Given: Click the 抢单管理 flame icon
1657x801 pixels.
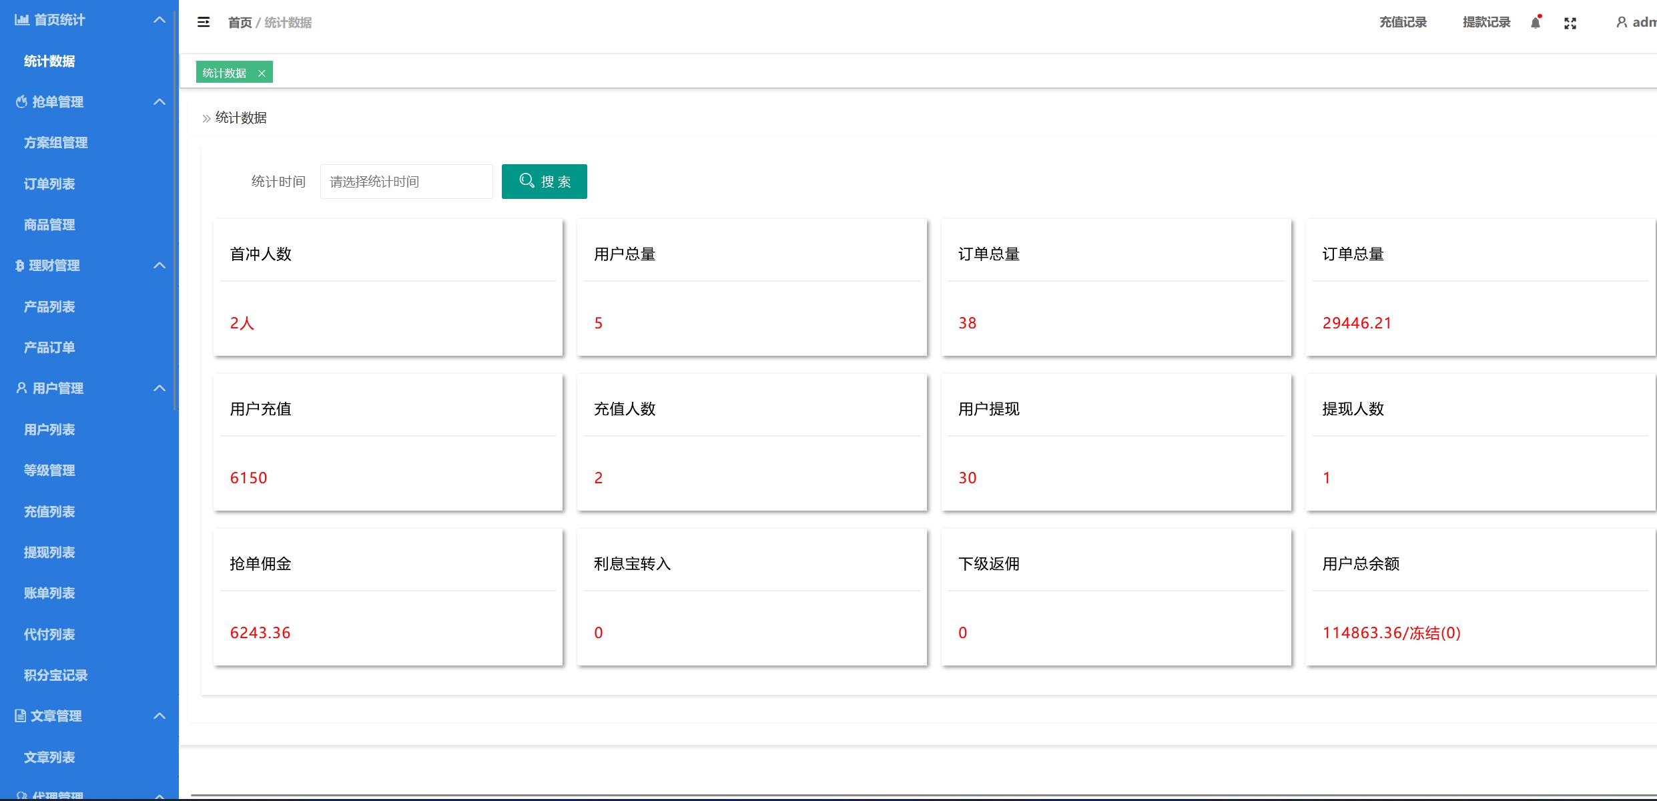Looking at the screenshot, I should (21, 102).
